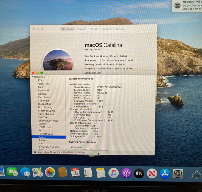Open Calendar showing APR 18

coord(75,173)
